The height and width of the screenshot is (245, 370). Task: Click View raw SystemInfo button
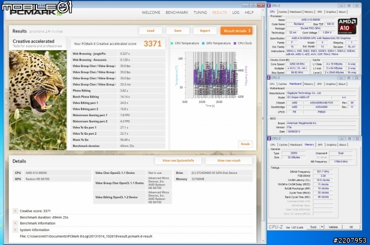(178, 161)
